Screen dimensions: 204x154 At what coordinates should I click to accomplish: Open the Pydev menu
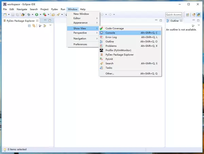54,9
